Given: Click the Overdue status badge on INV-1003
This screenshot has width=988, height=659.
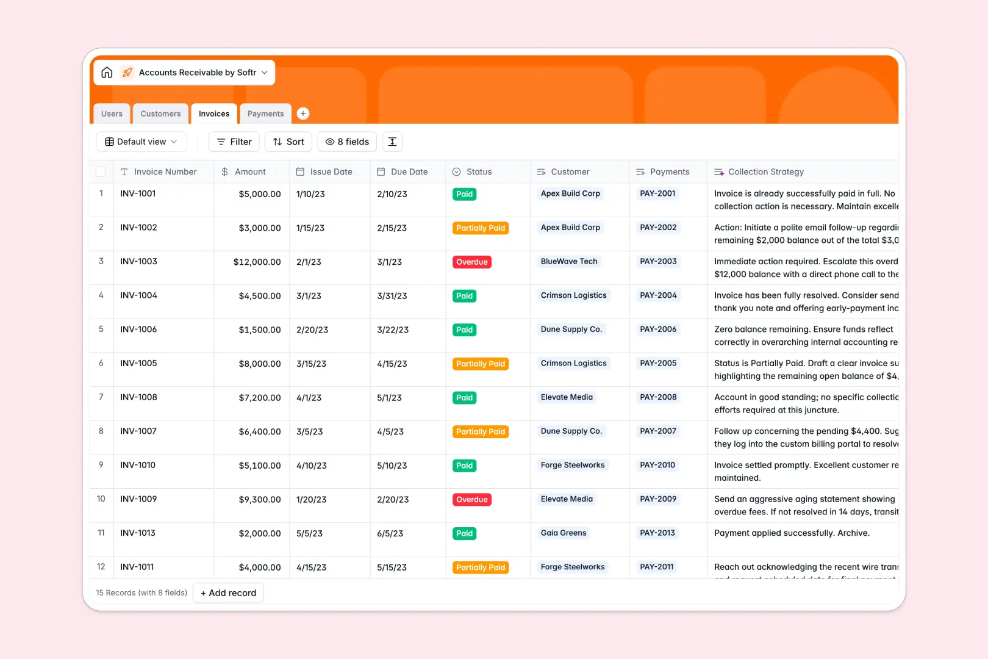Looking at the screenshot, I should pos(471,262).
